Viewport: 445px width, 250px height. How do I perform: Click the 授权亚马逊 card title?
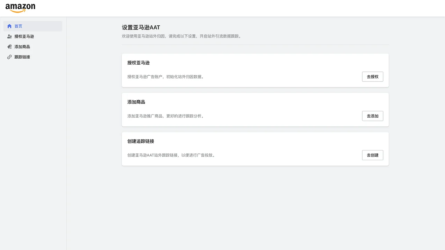point(138,63)
